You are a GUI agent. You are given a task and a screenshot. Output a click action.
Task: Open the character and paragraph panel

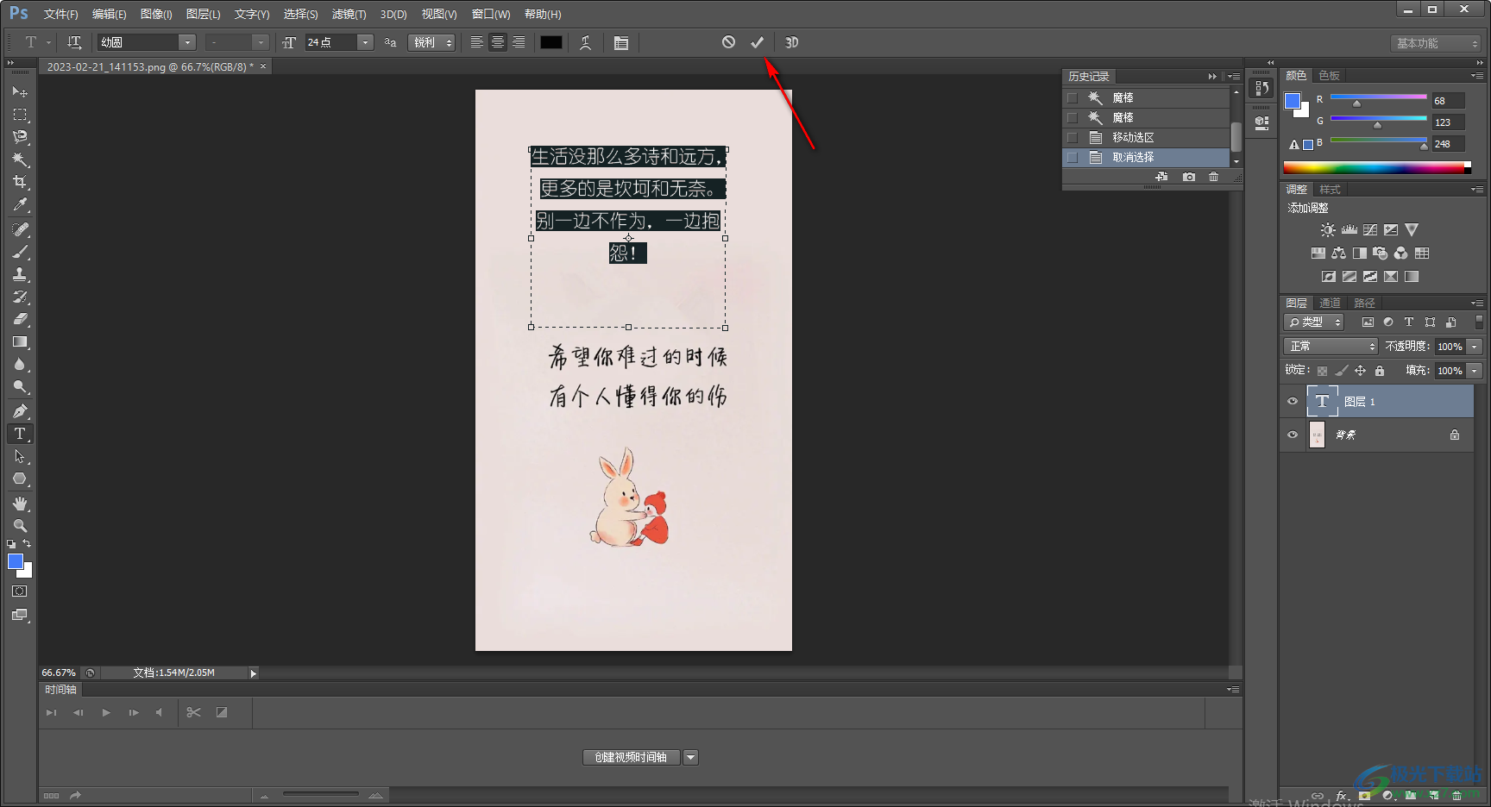pyautogui.click(x=620, y=43)
